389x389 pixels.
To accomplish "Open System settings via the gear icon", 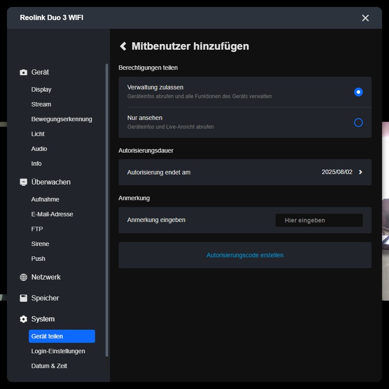I will point(23,319).
